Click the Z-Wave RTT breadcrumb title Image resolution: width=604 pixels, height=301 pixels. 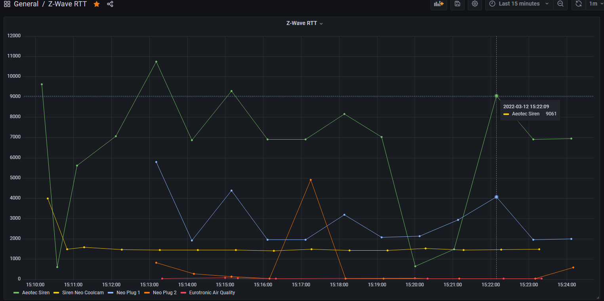coord(67,4)
